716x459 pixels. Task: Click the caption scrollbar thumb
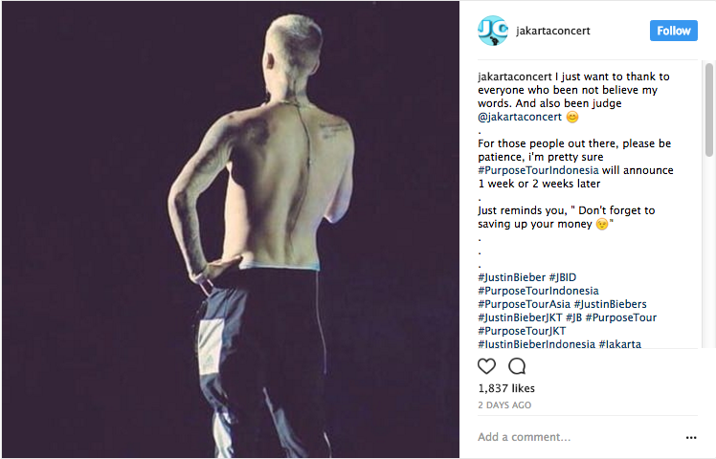pos(708,110)
